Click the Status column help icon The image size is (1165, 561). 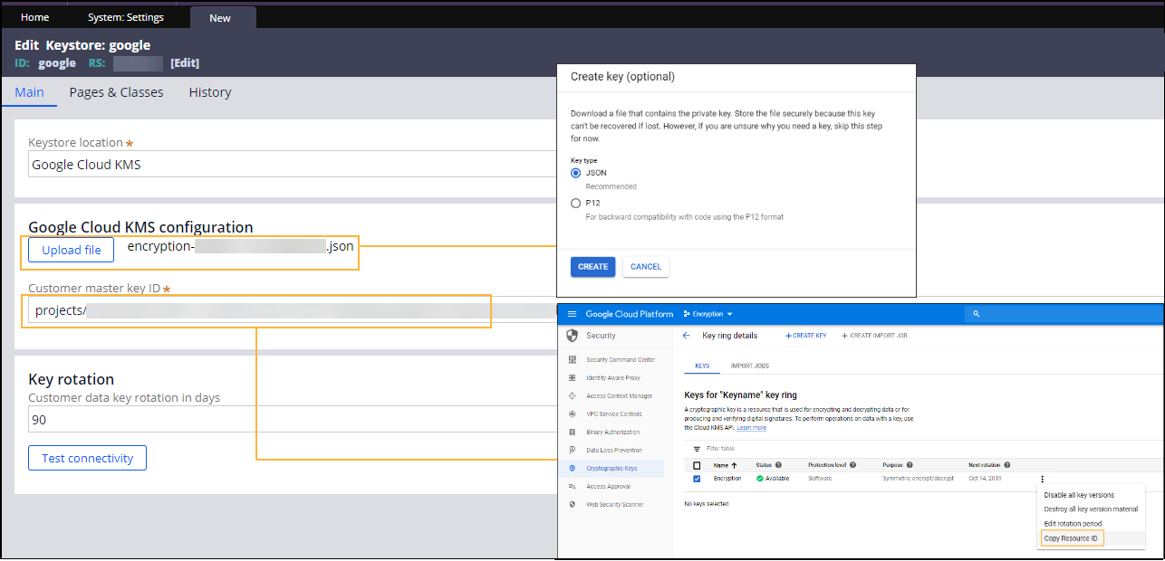click(778, 465)
